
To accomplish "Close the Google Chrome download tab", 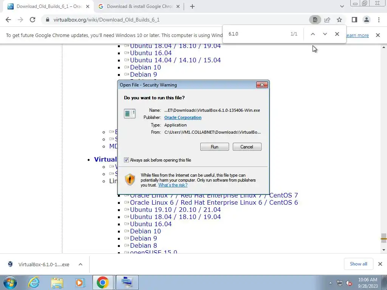I will click(x=178, y=7).
